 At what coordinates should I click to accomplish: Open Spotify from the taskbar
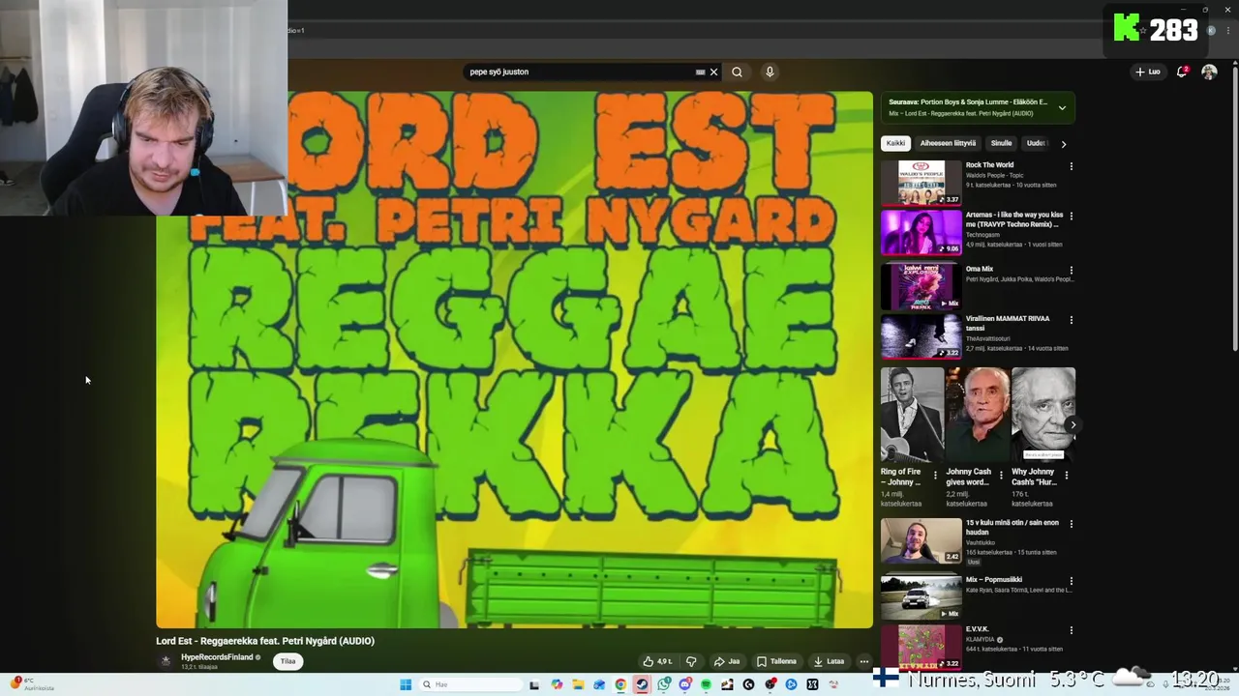[706, 684]
